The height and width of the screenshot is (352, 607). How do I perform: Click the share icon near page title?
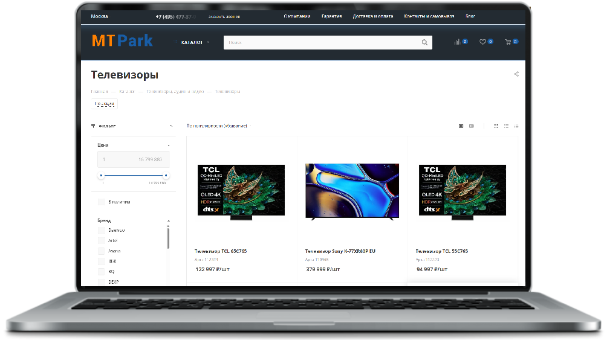click(x=516, y=74)
